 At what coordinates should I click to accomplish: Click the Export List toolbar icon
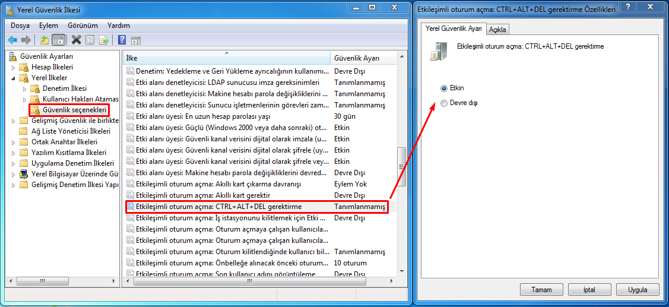(104, 40)
